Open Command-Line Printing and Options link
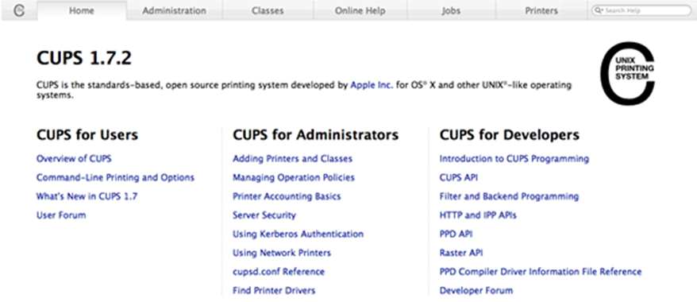This screenshot has height=302, width=697. [x=116, y=177]
